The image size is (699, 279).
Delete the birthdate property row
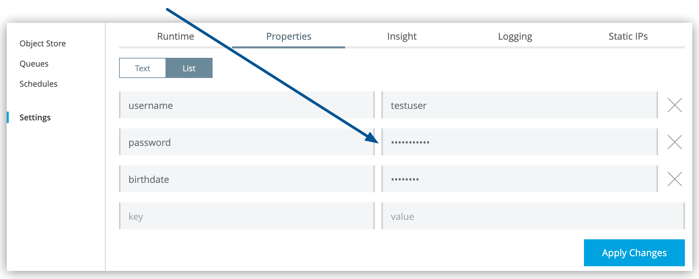click(675, 179)
